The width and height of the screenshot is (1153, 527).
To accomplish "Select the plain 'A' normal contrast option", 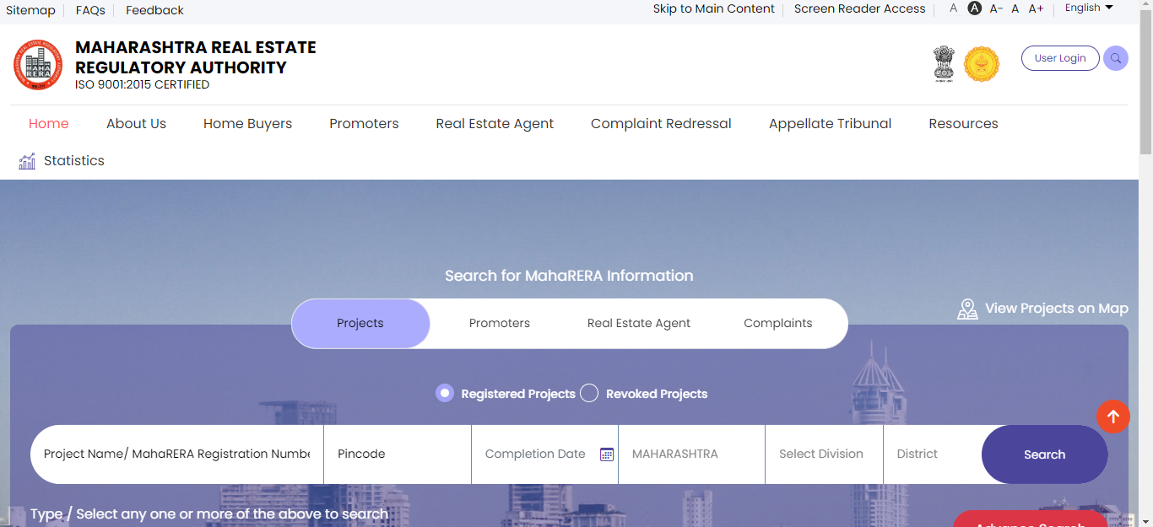I will (954, 8).
